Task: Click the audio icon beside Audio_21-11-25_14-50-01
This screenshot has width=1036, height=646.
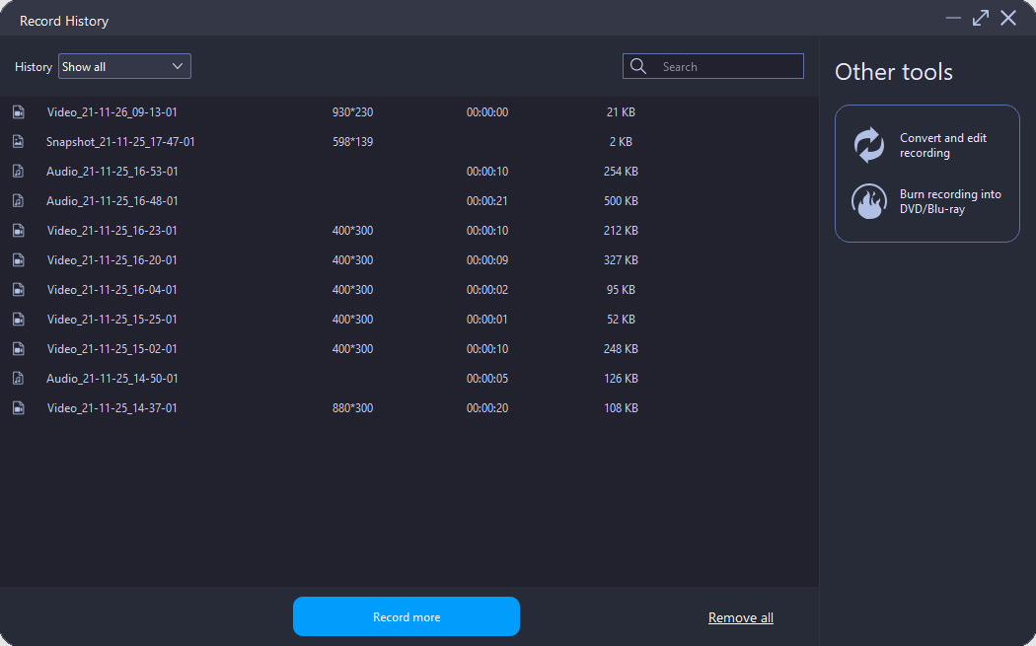Action: click(x=19, y=379)
